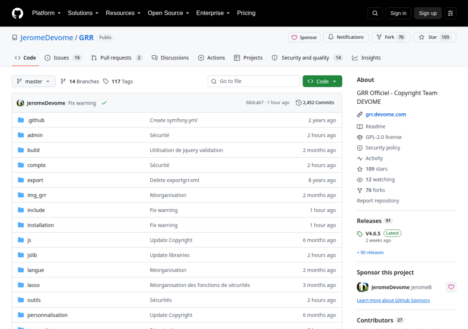This screenshot has height=329, width=468.
Task: Click the link icon next to grr.devome.com
Action: [x=360, y=114]
